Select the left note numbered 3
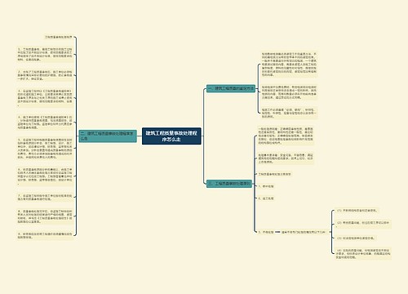 click(45, 98)
